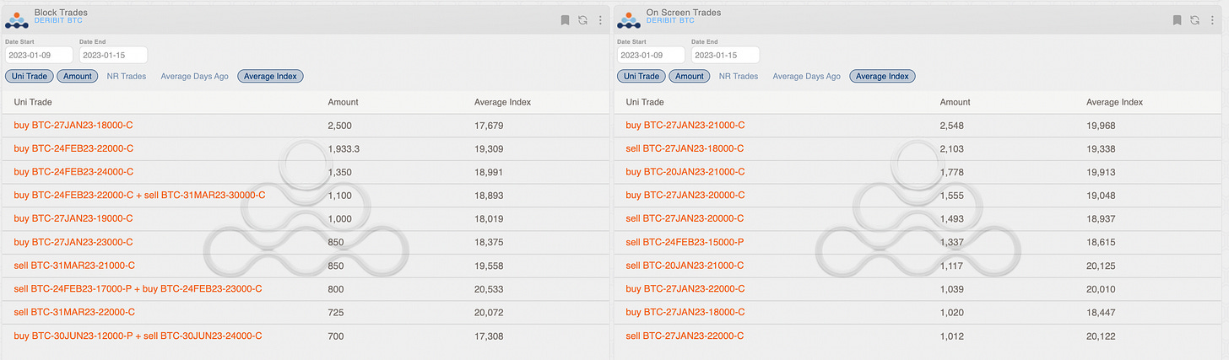Sort On Screen Trades by Amount header

pos(956,102)
